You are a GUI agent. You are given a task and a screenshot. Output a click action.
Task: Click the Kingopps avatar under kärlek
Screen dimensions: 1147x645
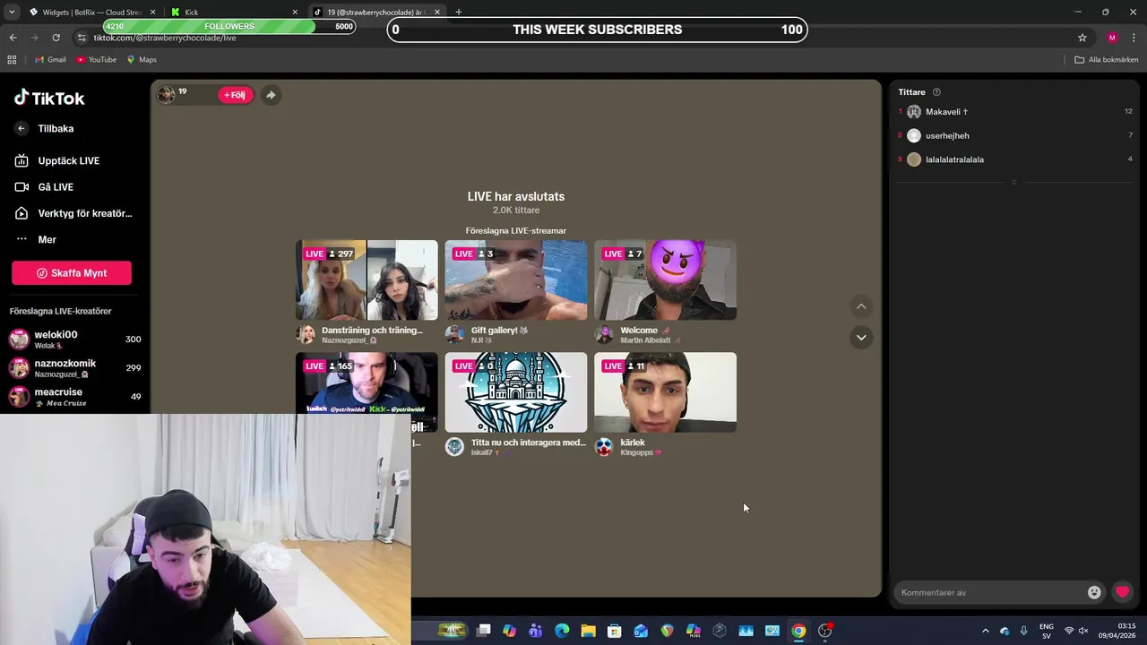click(x=605, y=447)
